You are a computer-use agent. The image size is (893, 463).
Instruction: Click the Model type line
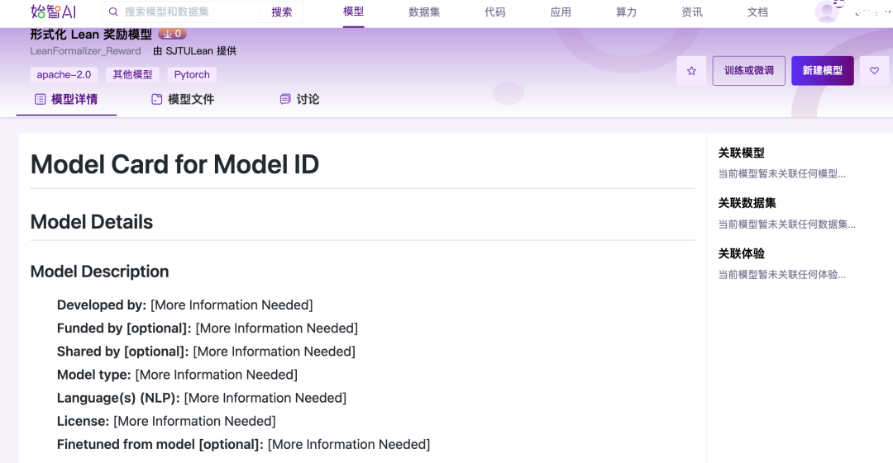coord(177,375)
